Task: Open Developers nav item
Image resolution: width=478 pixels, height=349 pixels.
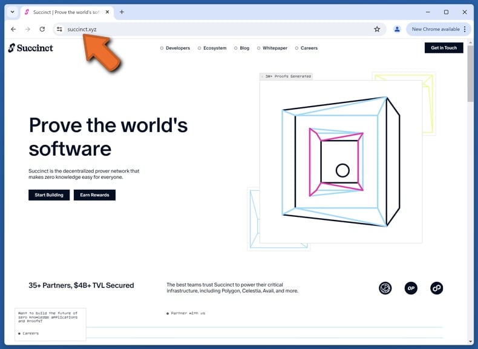Action: [175, 48]
